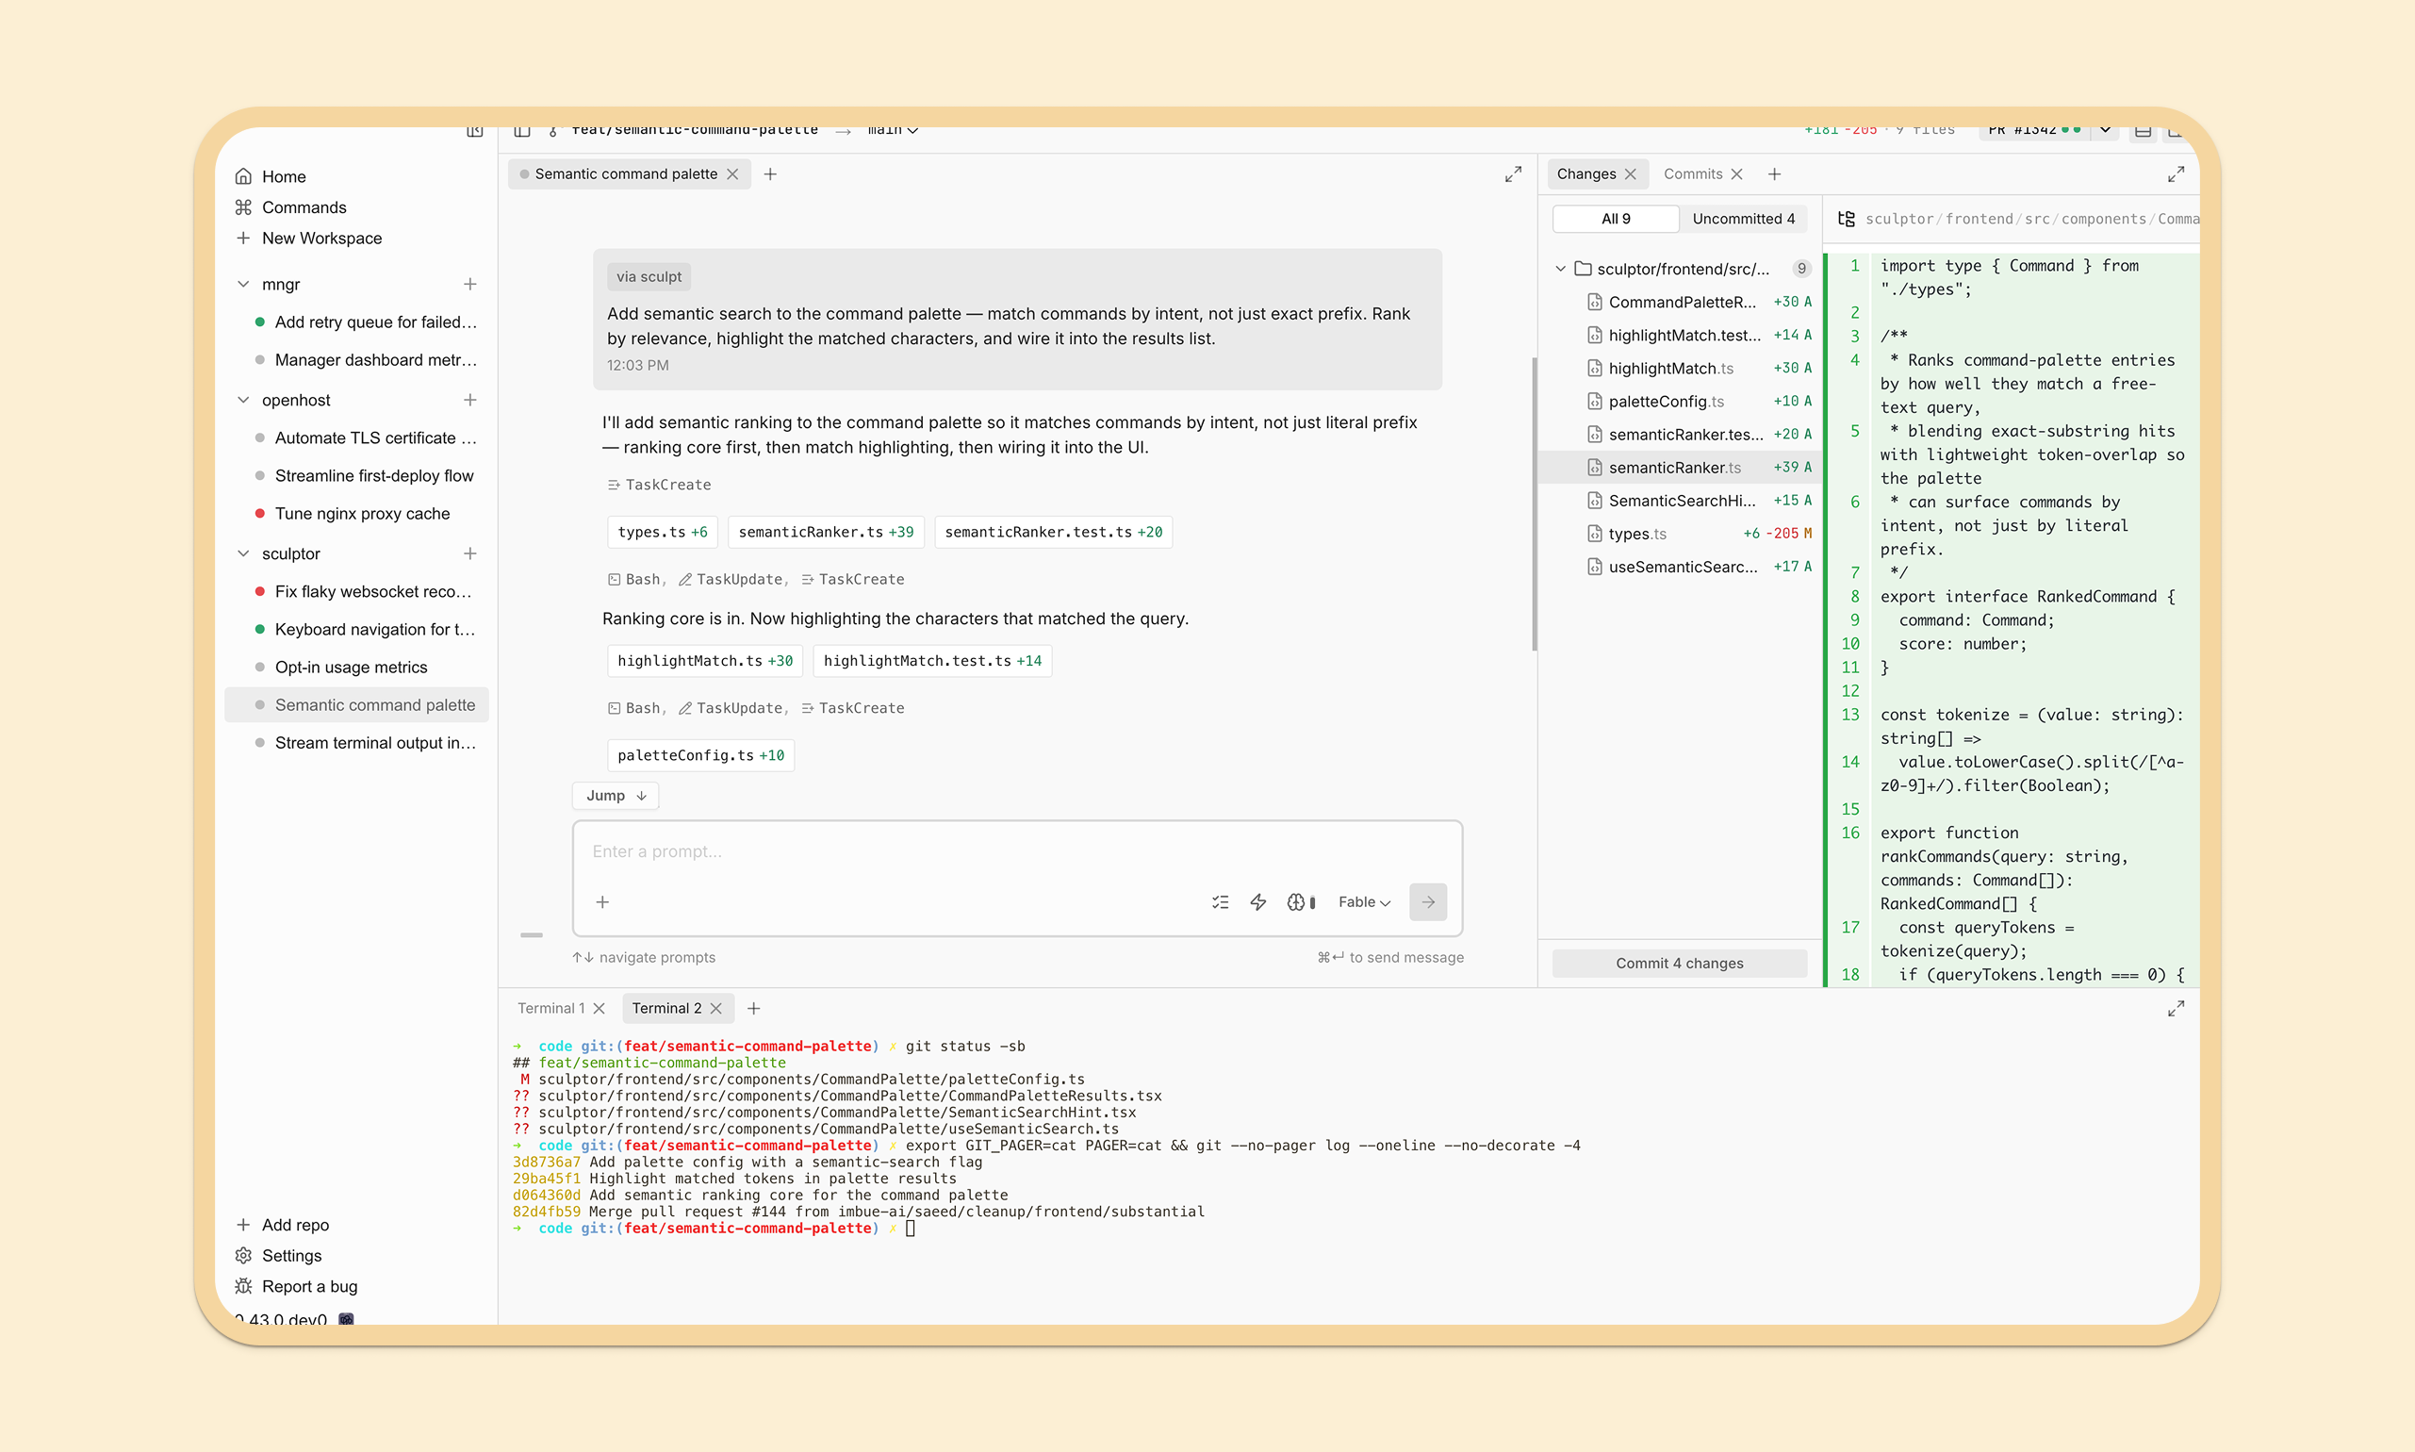Expand the chat panel to fullscreen
This screenshot has width=2415, height=1452.
(x=1513, y=174)
